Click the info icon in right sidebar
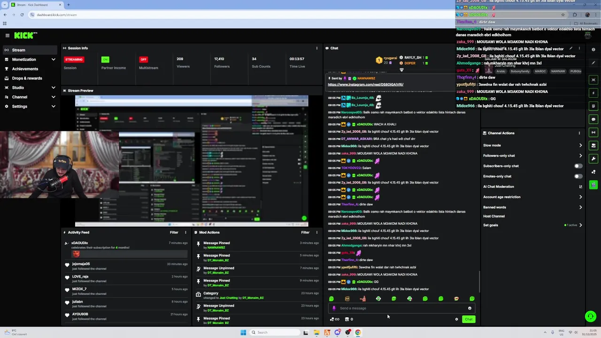 tap(593, 50)
